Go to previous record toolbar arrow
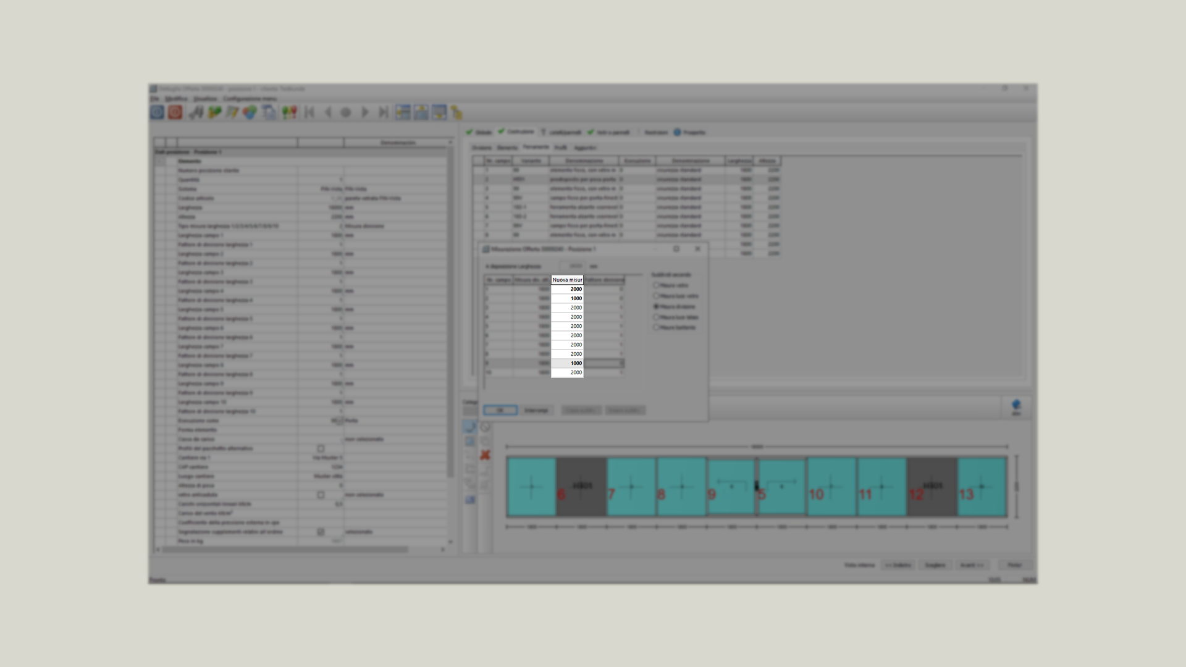 [328, 112]
